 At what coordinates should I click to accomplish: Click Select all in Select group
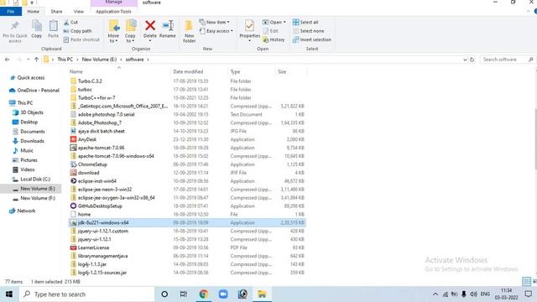coord(305,23)
